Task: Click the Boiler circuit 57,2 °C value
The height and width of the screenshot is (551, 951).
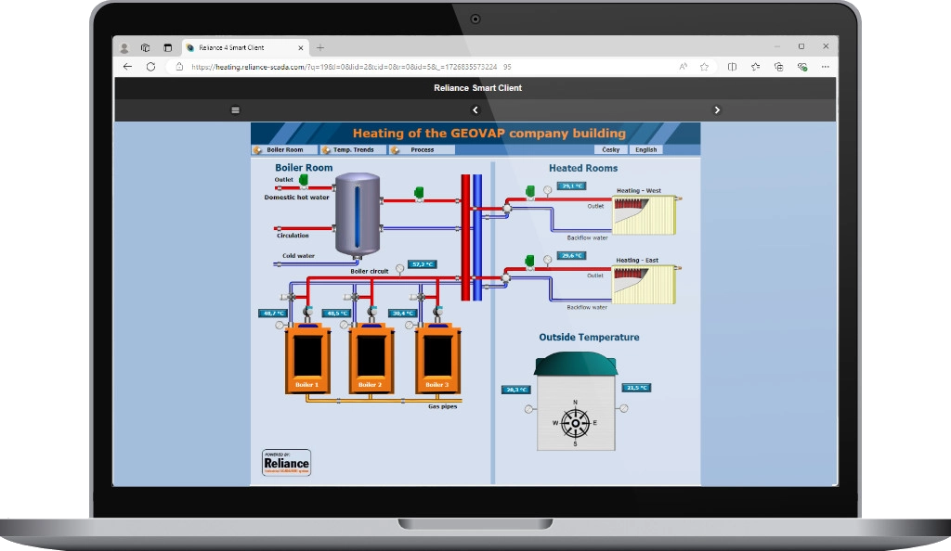Action: pyautogui.click(x=423, y=264)
